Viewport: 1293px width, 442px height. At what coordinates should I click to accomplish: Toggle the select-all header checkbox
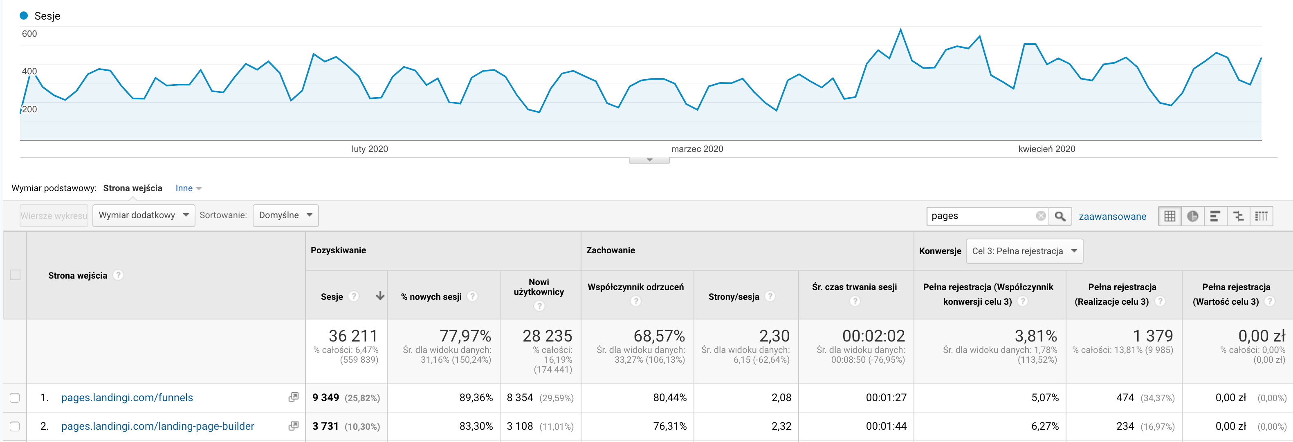click(15, 275)
